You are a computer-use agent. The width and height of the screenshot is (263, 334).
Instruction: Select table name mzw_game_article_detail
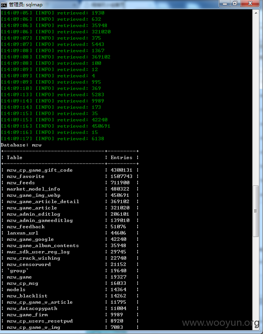(43, 202)
